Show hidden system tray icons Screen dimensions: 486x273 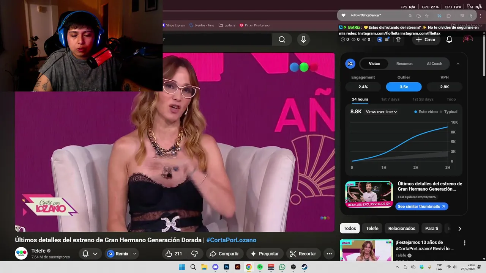pos(397,267)
